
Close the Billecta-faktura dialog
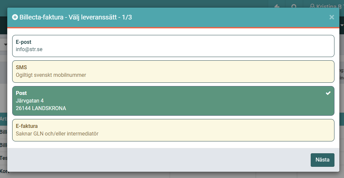331,17
